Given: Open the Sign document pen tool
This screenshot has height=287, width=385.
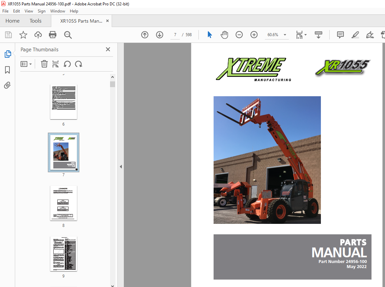Looking at the screenshot, I should [370, 35].
